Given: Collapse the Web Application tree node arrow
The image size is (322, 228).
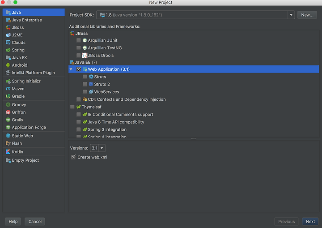Looking at the screenshot, I should click(x=71, y=69).
